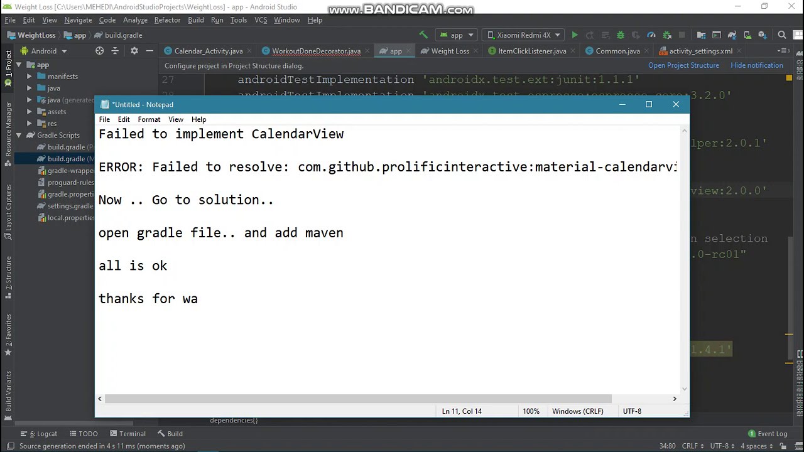
Task: Switch to WorkoutDoneDecorator.java tab
Action: coord(316,51)
